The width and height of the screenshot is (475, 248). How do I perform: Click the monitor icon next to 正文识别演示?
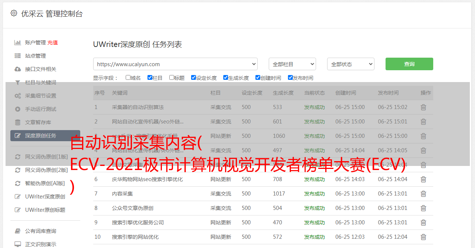tap(17, 244)
